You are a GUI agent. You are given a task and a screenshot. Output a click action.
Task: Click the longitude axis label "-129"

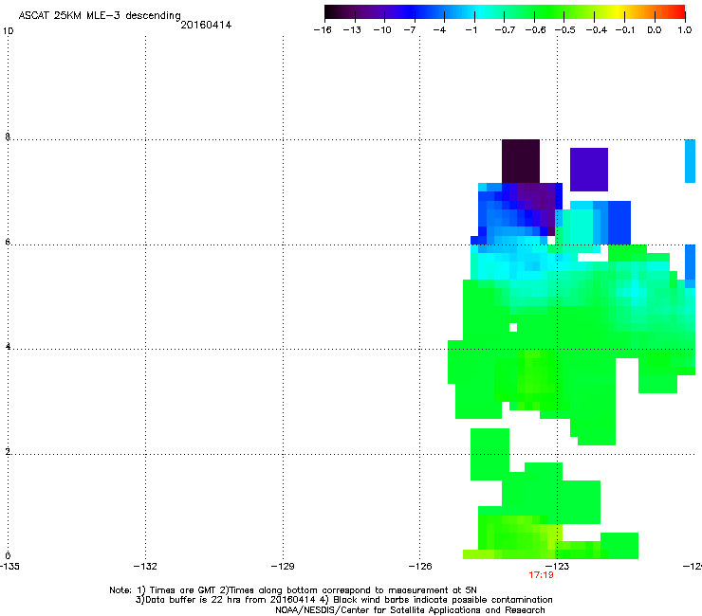point(283,567)
